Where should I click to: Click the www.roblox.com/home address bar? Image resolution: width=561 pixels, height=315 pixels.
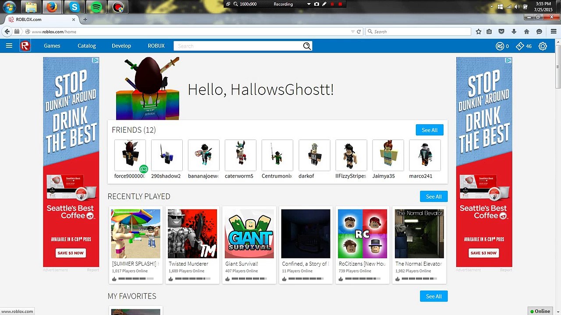click(x=188, y=31)
